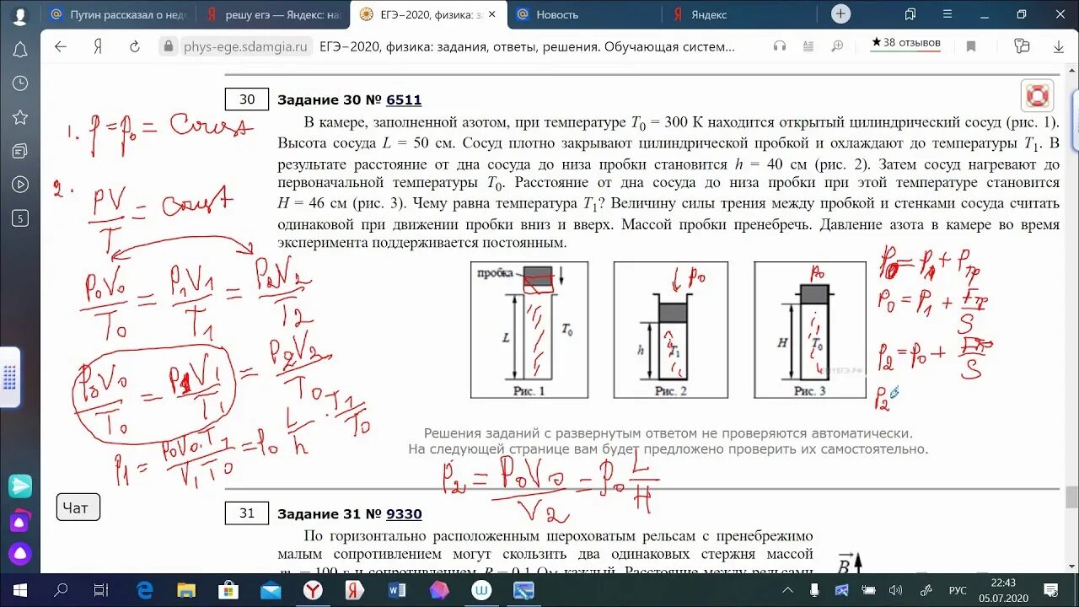Open the tab bookmarks panel icon
1079x607 pixels.
pos(910,14)
